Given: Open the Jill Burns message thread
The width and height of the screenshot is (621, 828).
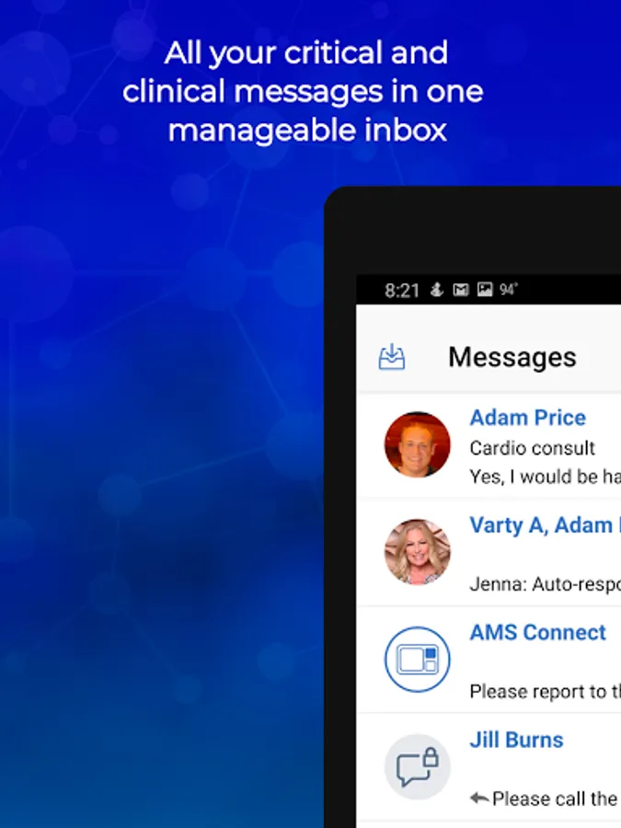Looking at the screenshot, I should coord(516,740).
